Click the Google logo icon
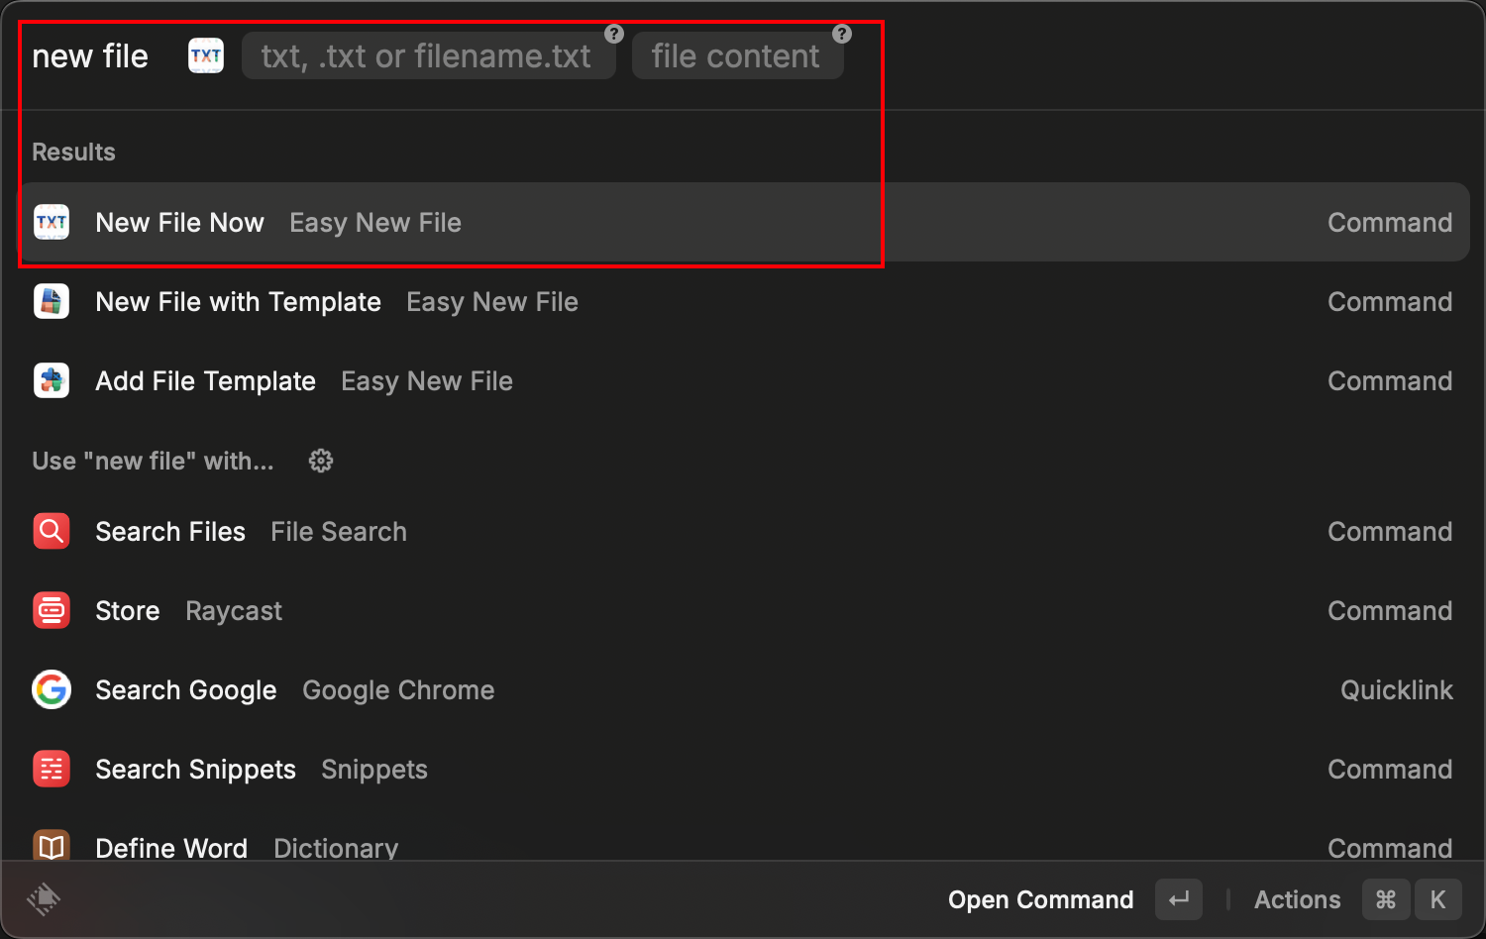 (x=52, y=689)
